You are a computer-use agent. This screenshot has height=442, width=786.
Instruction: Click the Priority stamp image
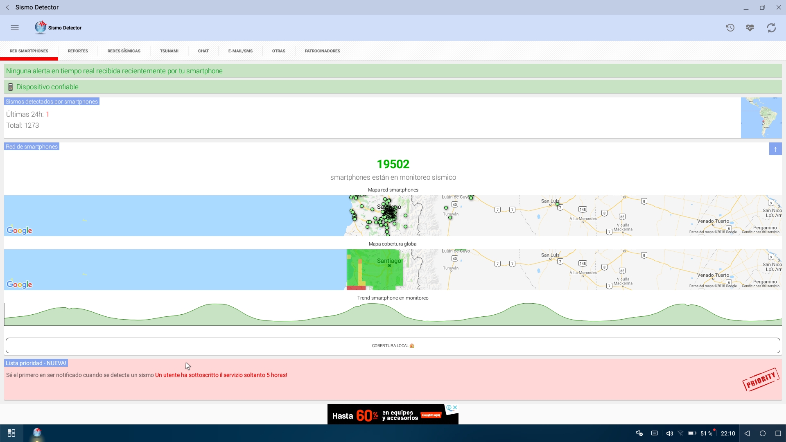[x=760, y=380]
